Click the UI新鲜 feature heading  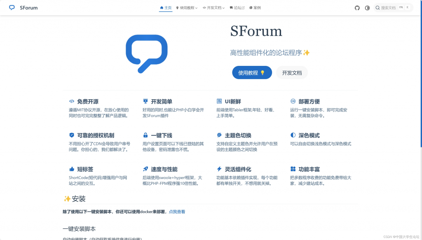233,102
